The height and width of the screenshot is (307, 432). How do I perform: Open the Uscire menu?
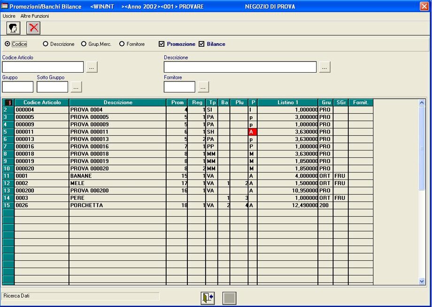coord(9,16)
